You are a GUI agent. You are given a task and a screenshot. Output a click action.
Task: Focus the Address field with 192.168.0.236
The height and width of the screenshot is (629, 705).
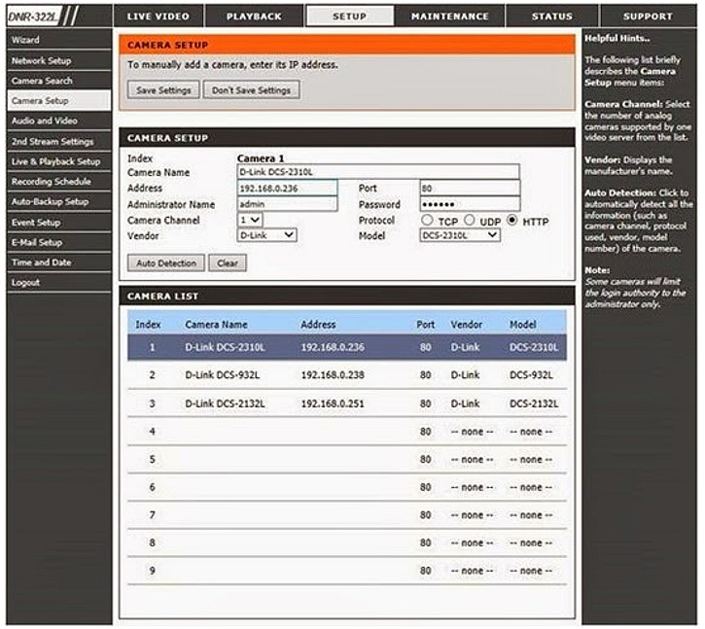287,188
